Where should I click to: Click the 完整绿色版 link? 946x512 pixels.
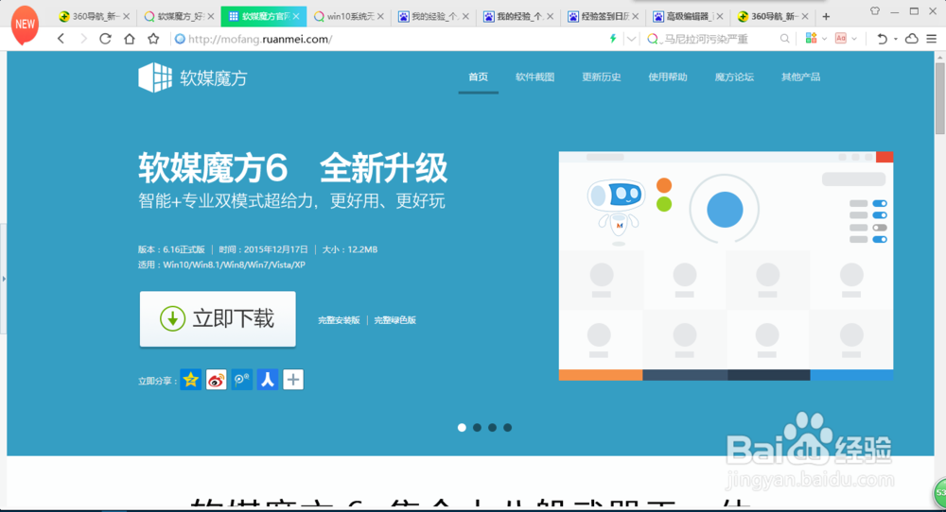(395, 320)
